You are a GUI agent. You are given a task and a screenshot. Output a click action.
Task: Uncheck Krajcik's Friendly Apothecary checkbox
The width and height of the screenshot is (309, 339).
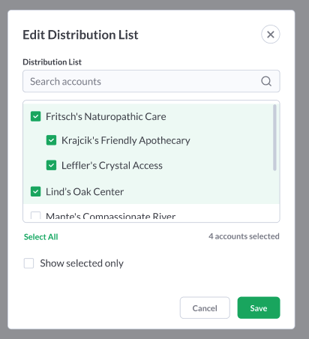pyautogui.click(x=51, y=140)
